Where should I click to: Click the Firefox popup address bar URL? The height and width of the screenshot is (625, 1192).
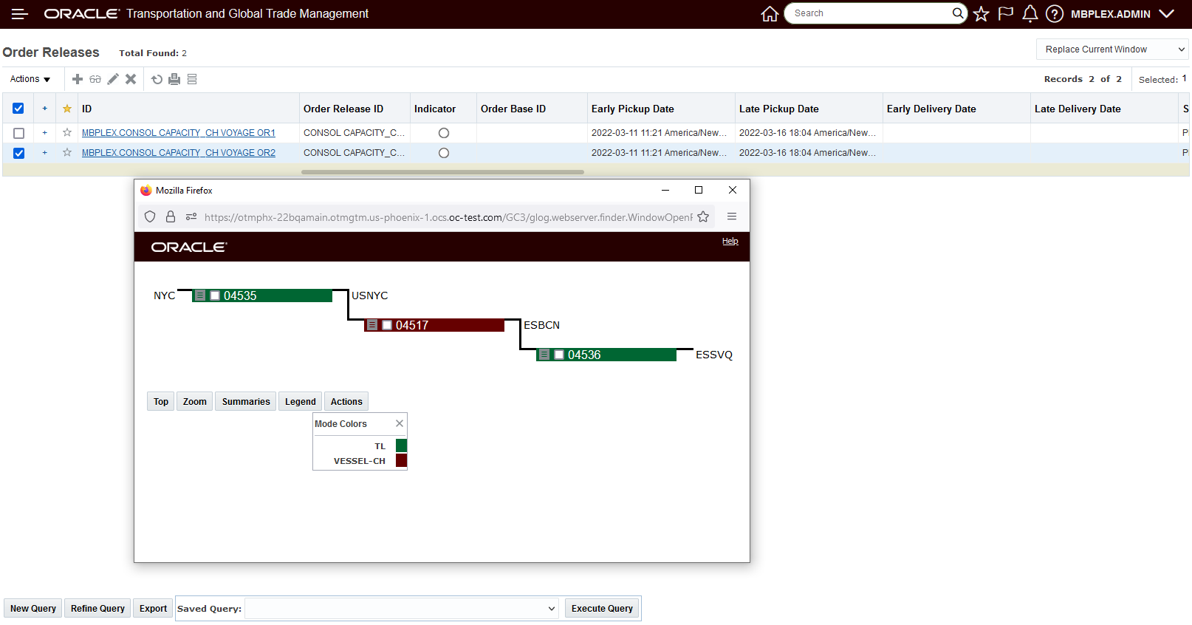(448, 217)
